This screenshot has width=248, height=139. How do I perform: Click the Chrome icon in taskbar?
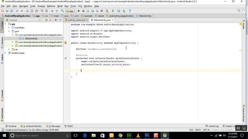(121, 136)
